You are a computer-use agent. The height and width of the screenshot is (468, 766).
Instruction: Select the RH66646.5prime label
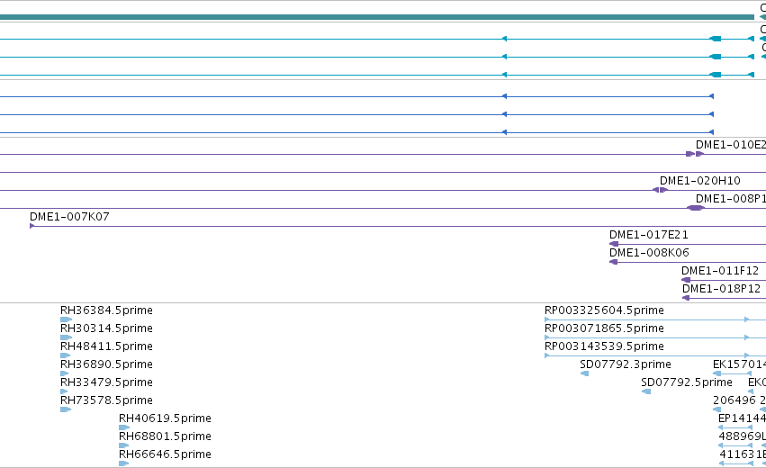165,454
